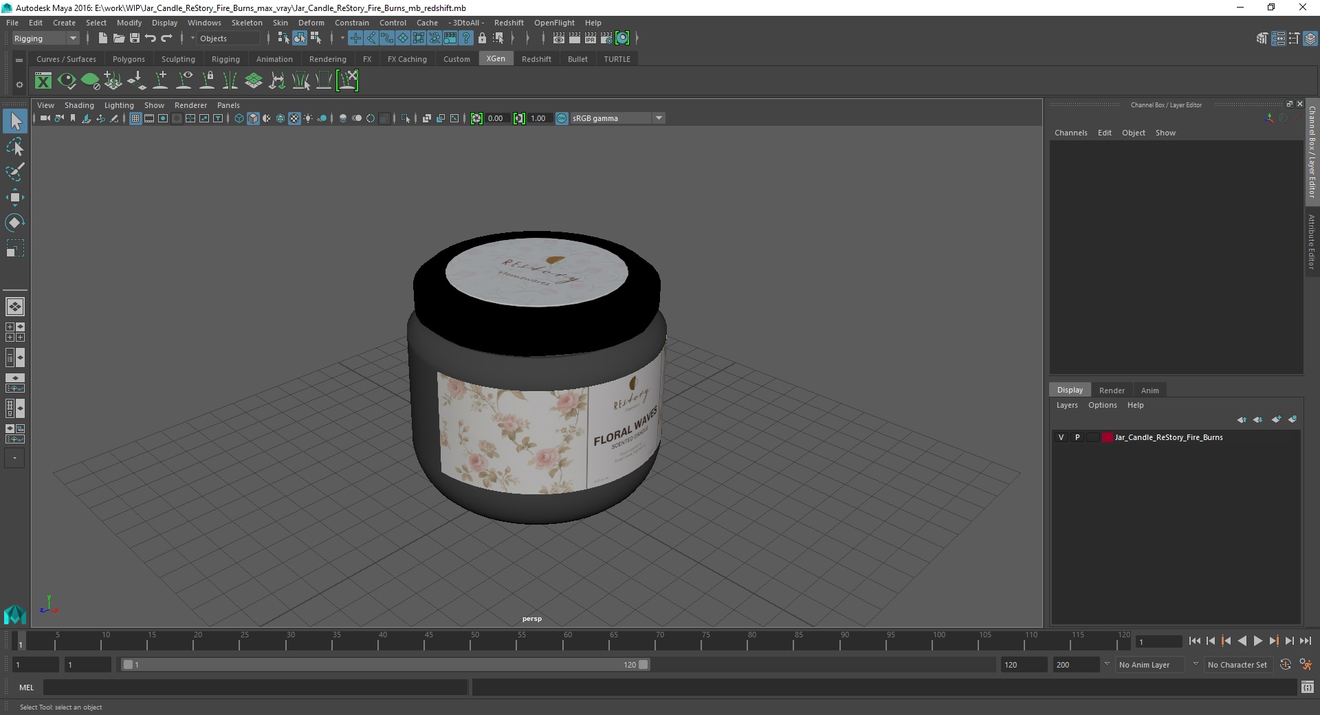This screenshot has width=1320, height=715.
Task: Switch to four view layout
Action: click(14, 332)
